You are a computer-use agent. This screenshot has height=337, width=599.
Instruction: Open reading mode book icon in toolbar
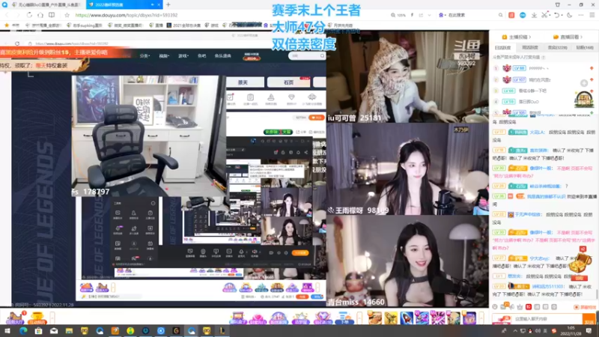tap(52, 15)
